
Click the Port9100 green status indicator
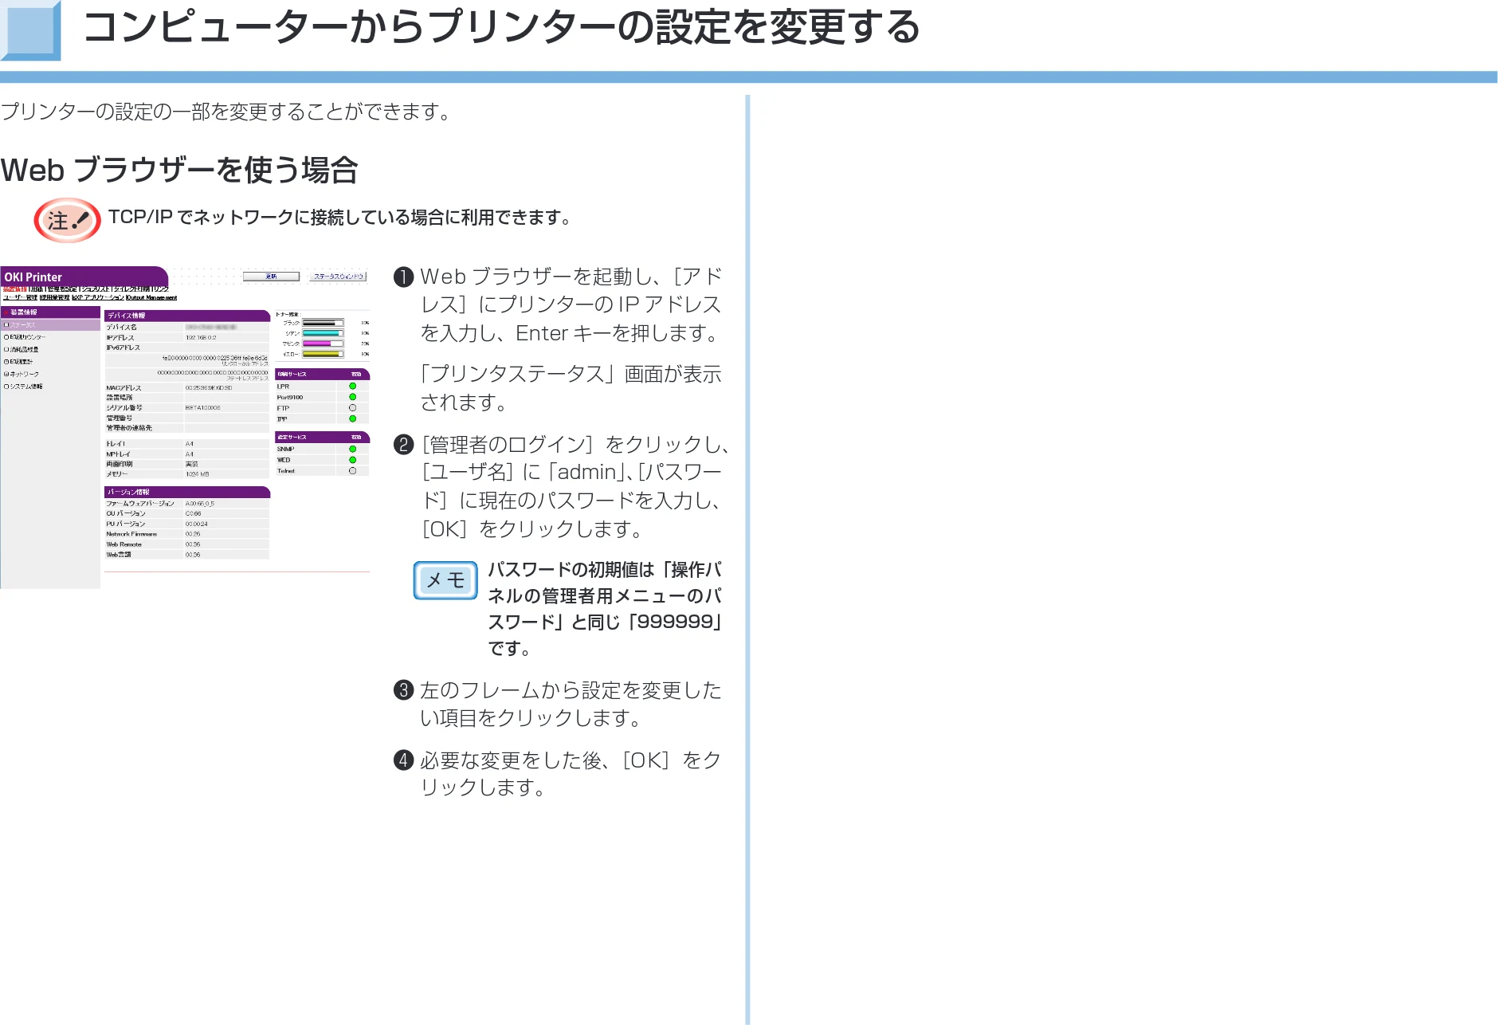[352, 397]
